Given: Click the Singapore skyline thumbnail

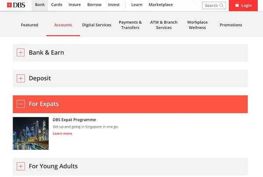Looking at the screenshot, I should [x=31, y=133].
